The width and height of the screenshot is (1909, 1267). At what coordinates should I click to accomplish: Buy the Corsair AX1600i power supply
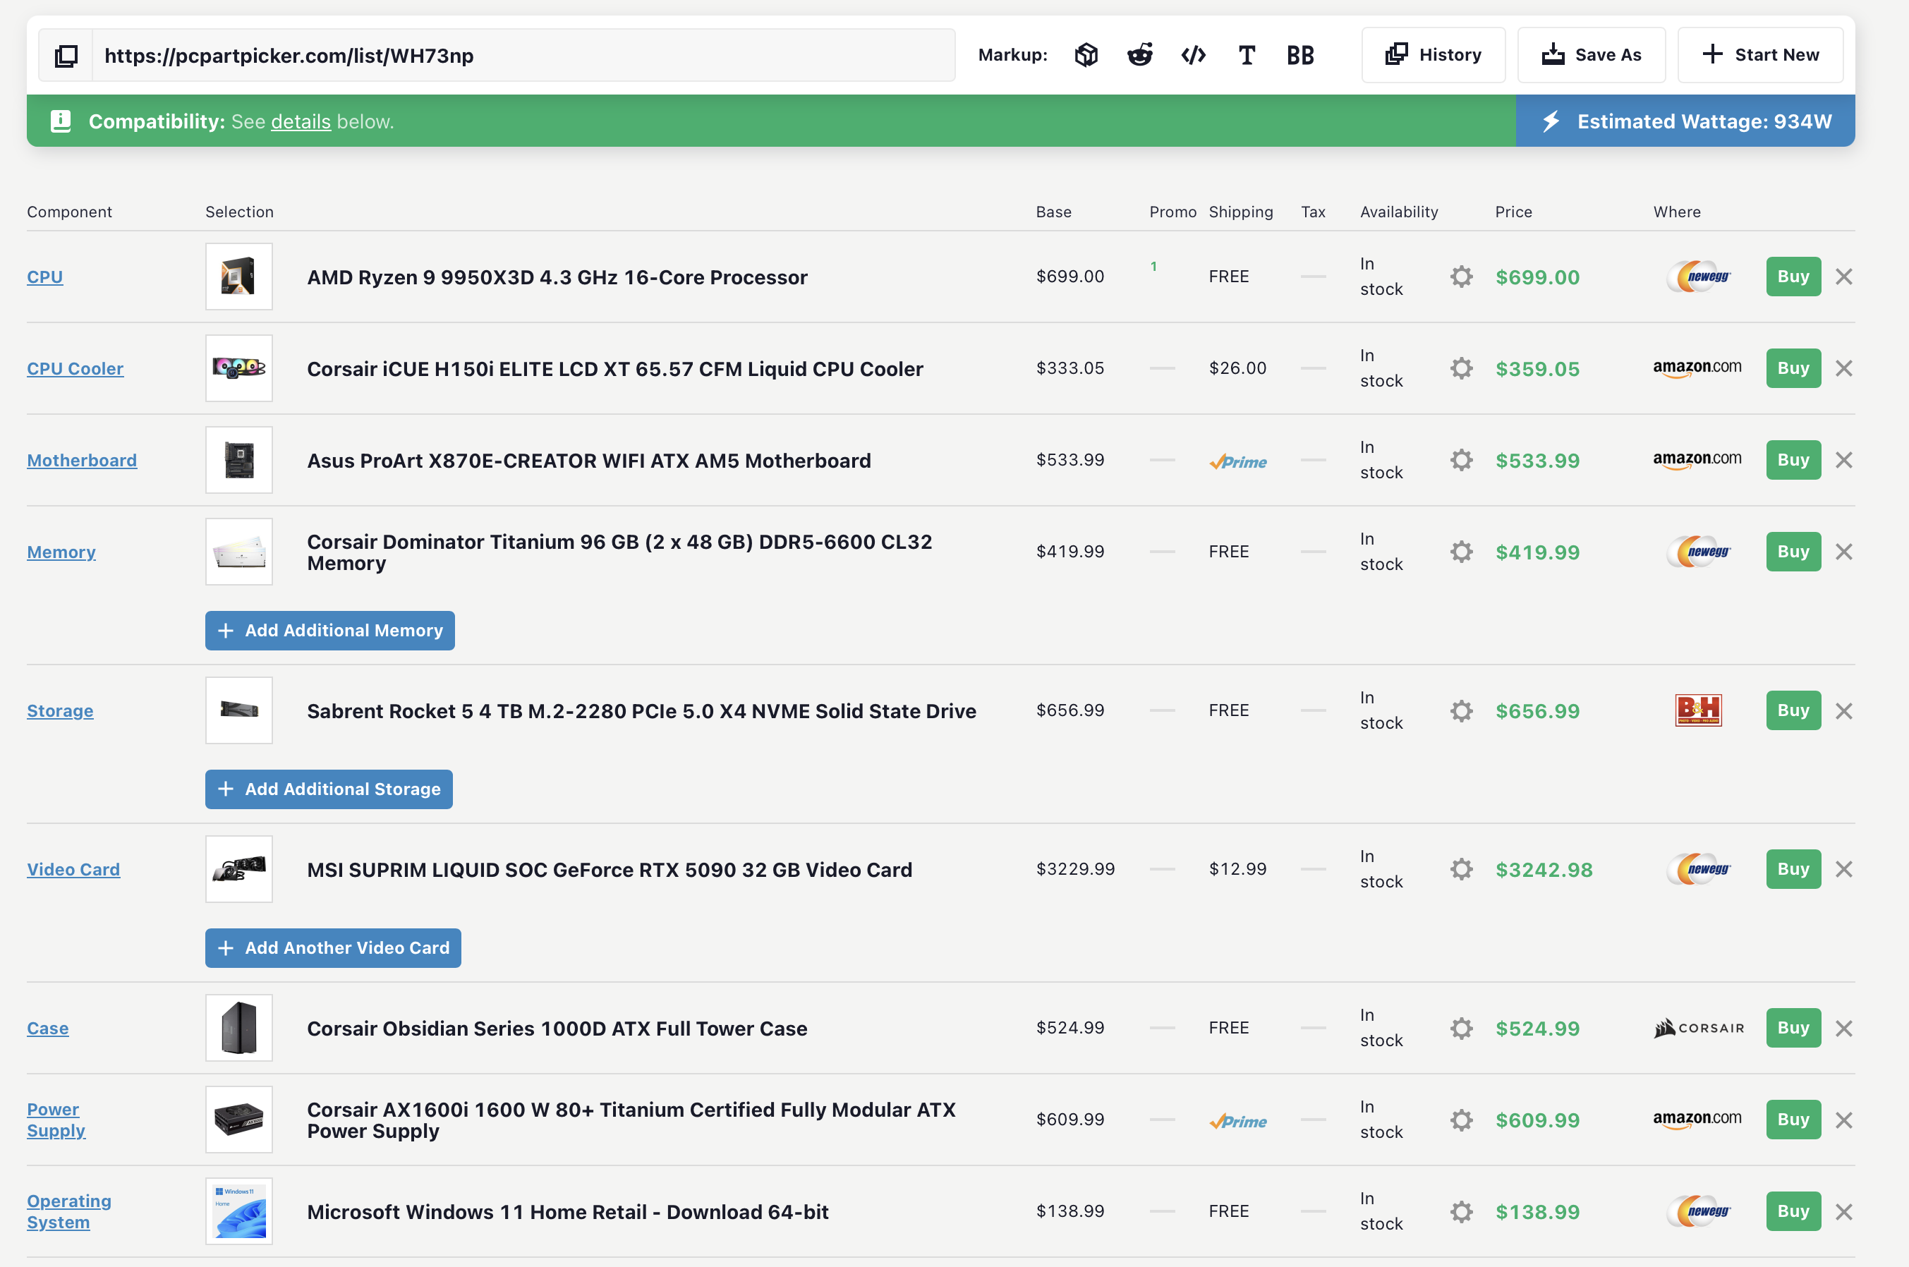click(1793, 1120)
